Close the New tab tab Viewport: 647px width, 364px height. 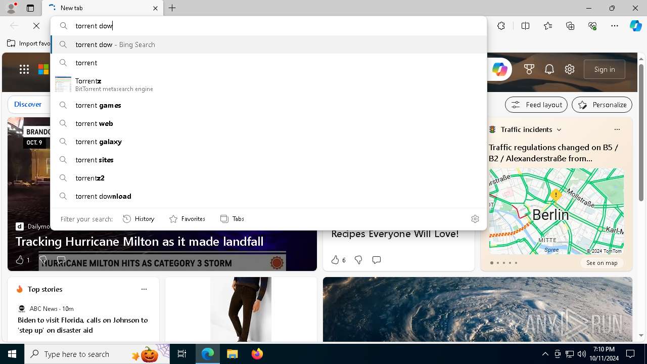coord(155,8)
